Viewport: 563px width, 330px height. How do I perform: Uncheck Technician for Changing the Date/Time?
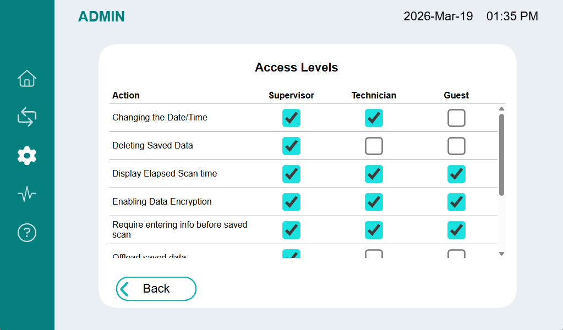(x=374, y=118)
